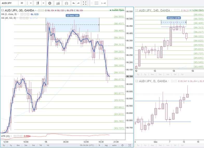204x148 pixels.
Task: Collapse the AUD/JPY 30 chart legend
Action: [3, 10]
